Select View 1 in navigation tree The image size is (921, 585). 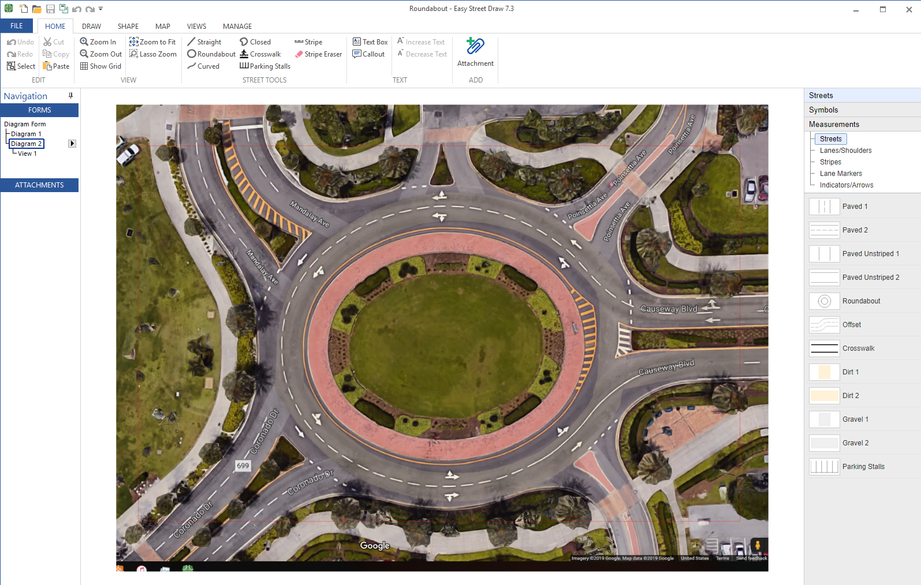click(x=27, y=153)
